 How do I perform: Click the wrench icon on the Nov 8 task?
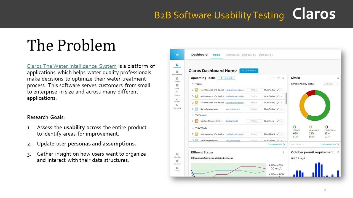click(x=197, y=134)
